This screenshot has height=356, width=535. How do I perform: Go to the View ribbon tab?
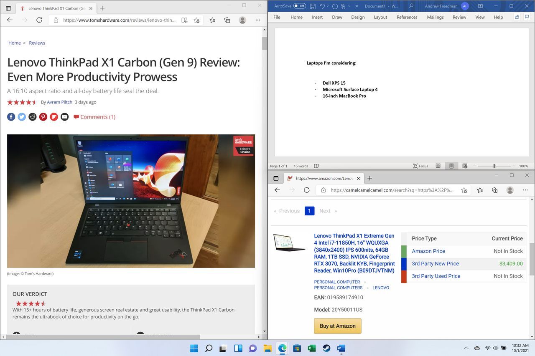point(480,17)
